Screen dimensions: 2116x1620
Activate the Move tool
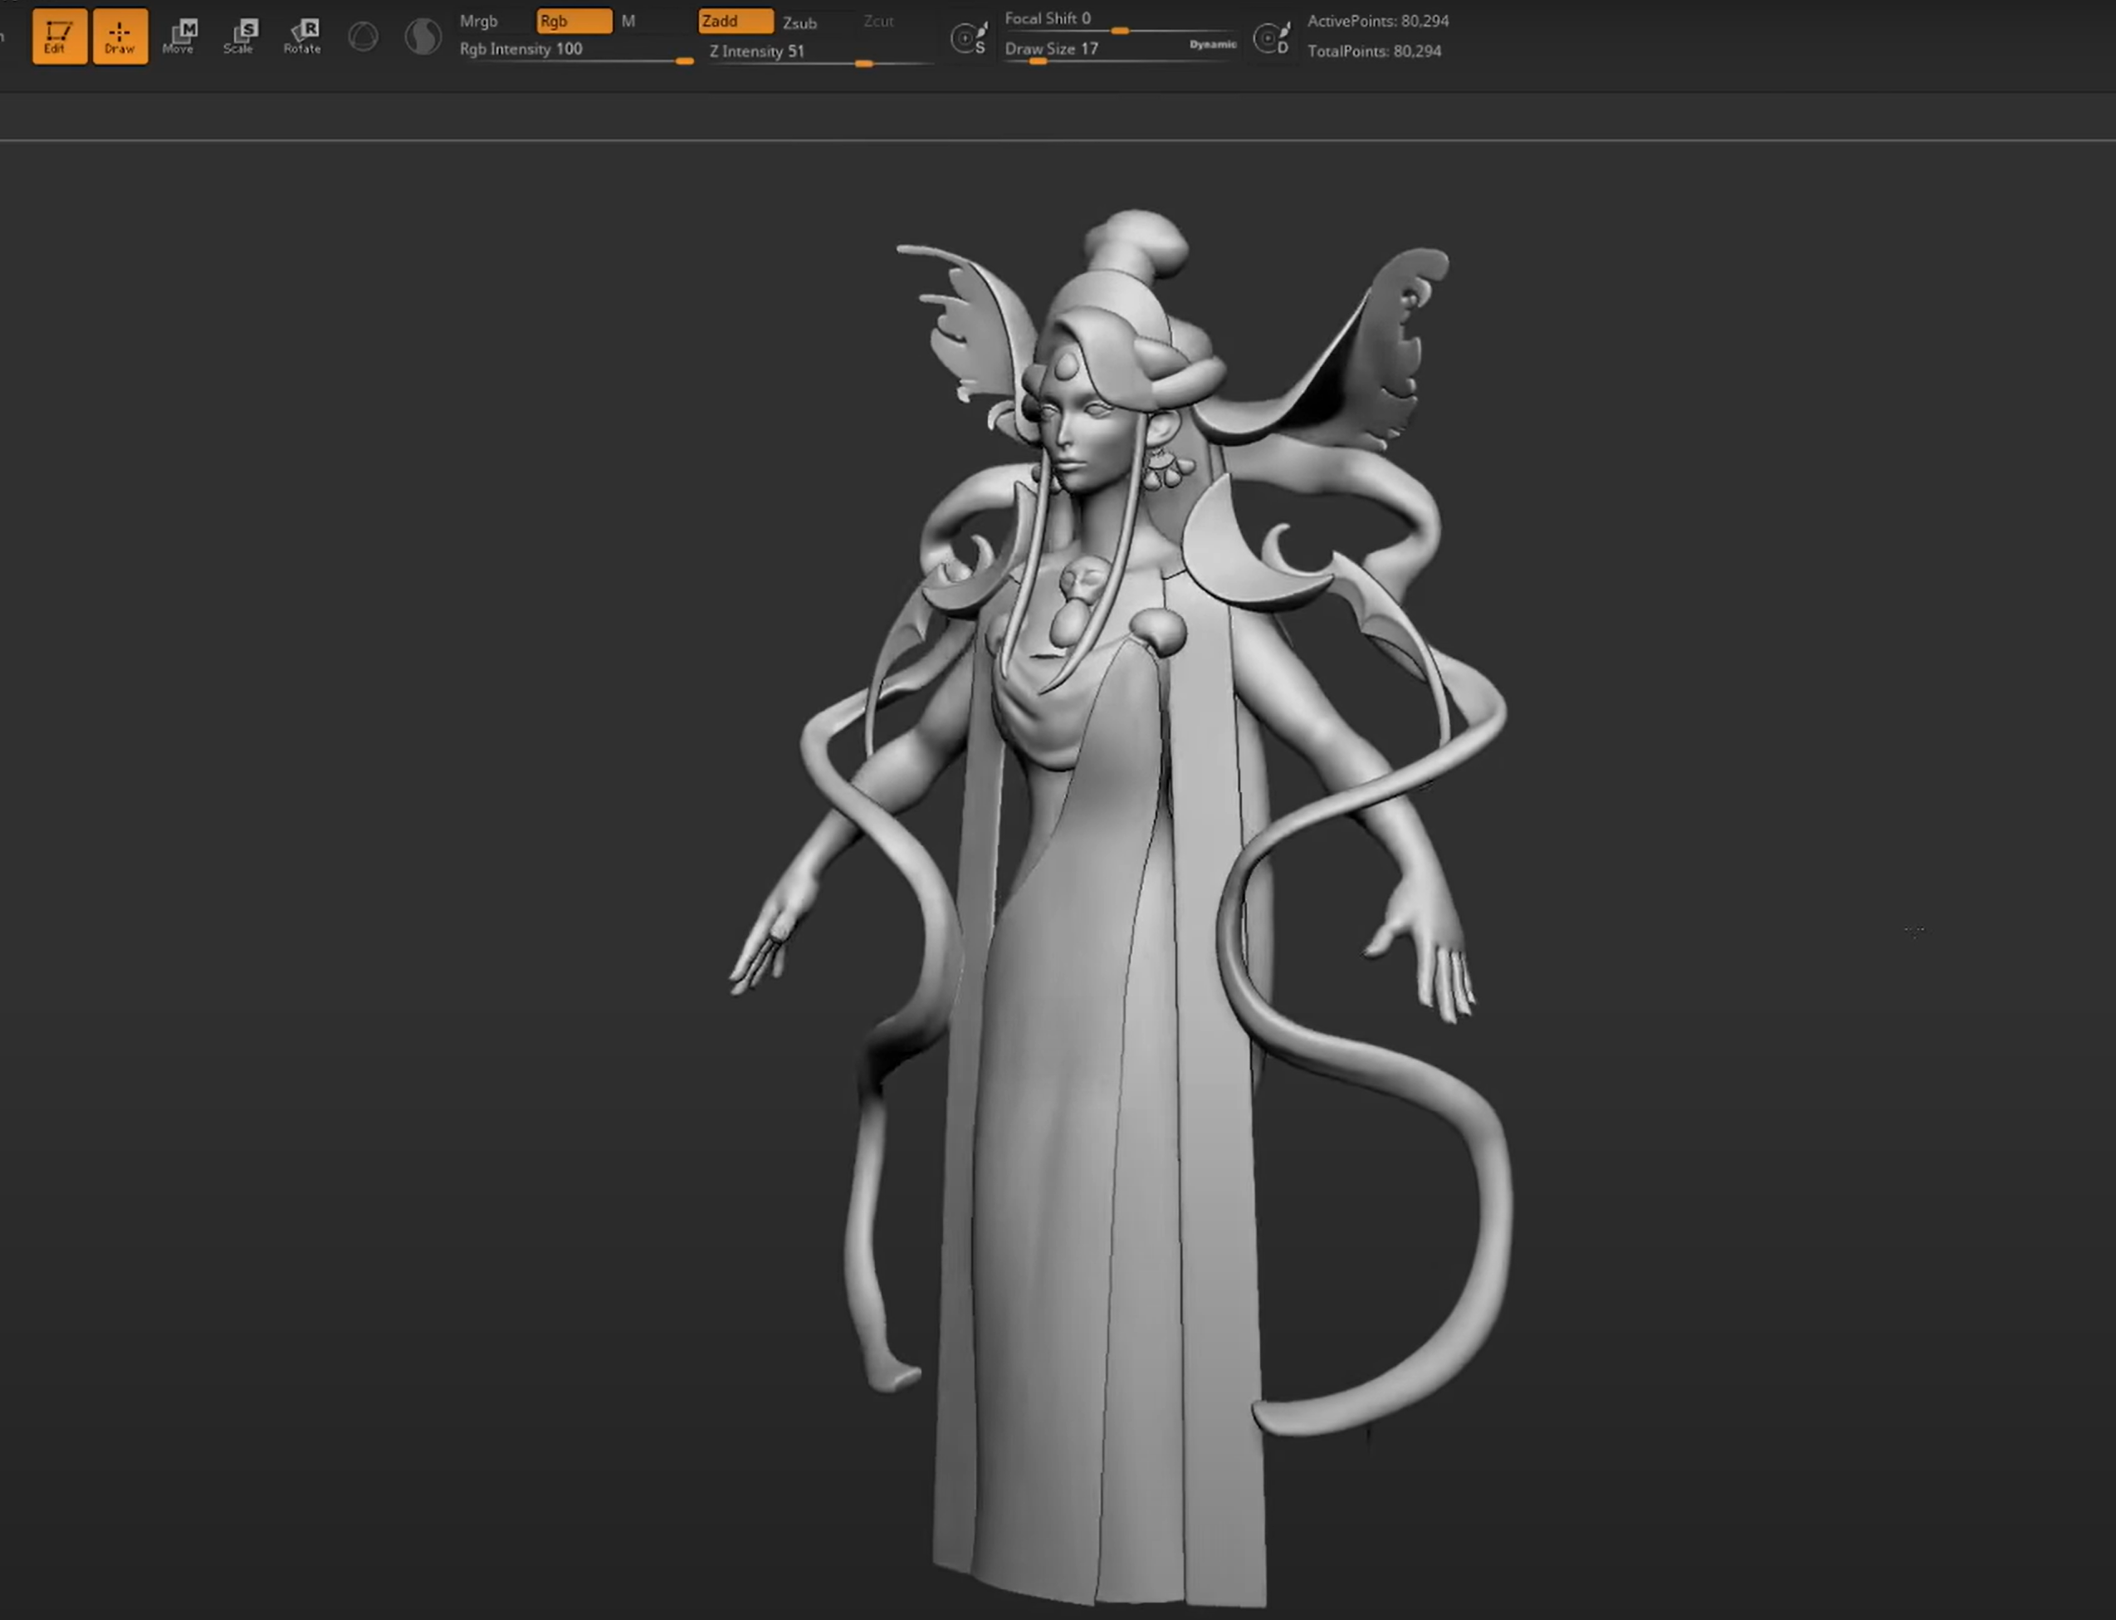coord(179,37)
